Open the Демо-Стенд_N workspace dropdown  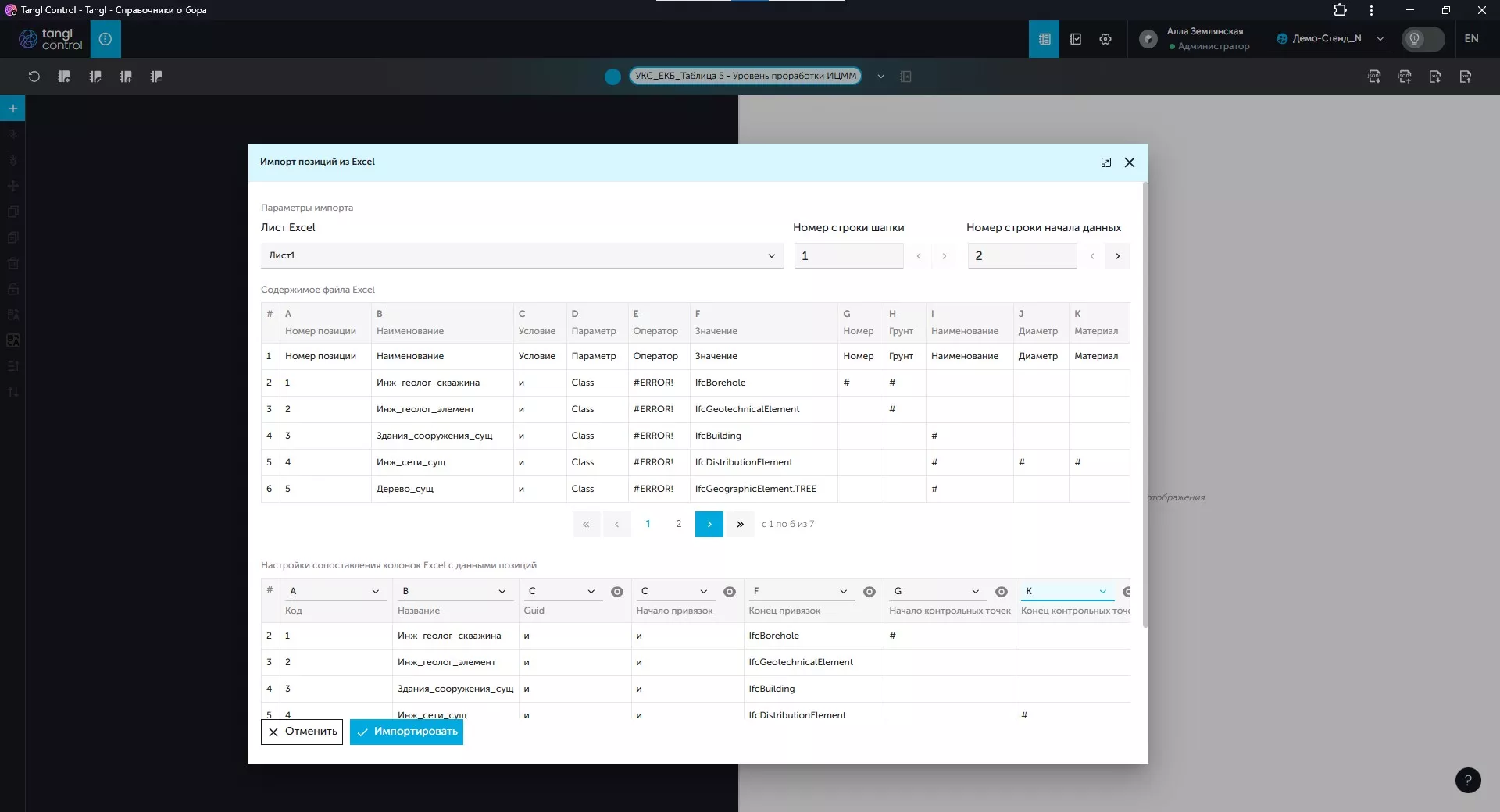[1329, 39]
